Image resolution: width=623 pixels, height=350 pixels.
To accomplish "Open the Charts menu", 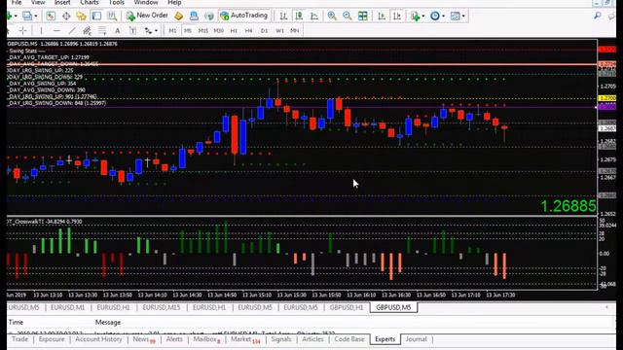I will tap(90, 2).
